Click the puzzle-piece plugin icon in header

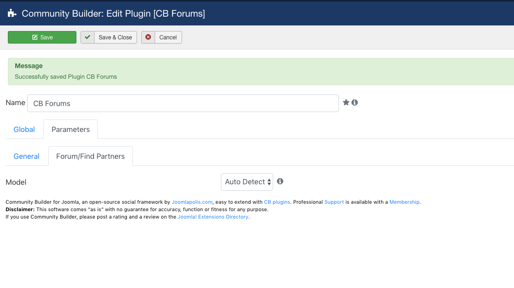point(12,13)
